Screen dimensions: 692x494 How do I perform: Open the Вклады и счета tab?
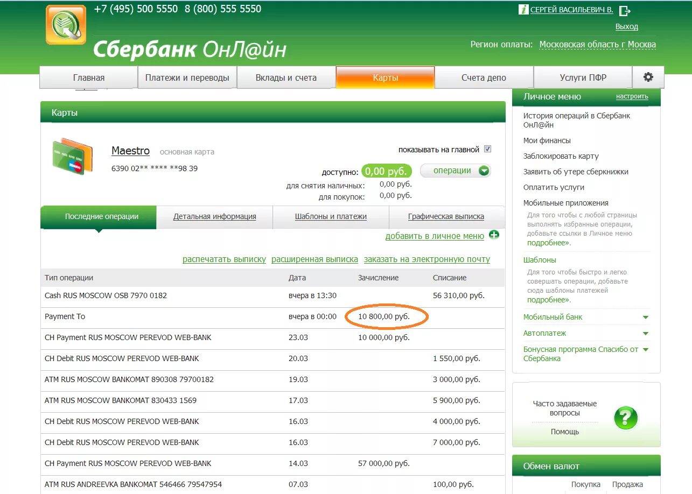pyautogui.click(x=286, y=77)
